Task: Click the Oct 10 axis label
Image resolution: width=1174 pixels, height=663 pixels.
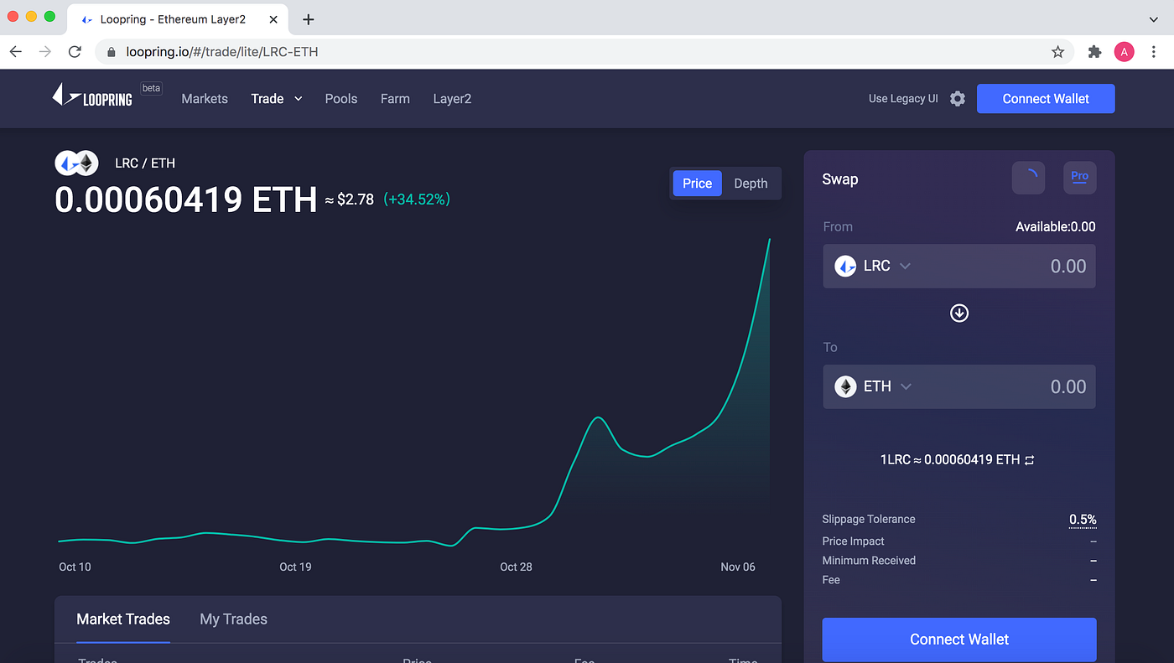Action: (75, 567)
